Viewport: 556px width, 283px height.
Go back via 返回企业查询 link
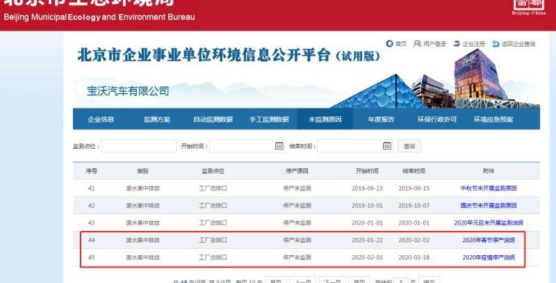point(514,44)
